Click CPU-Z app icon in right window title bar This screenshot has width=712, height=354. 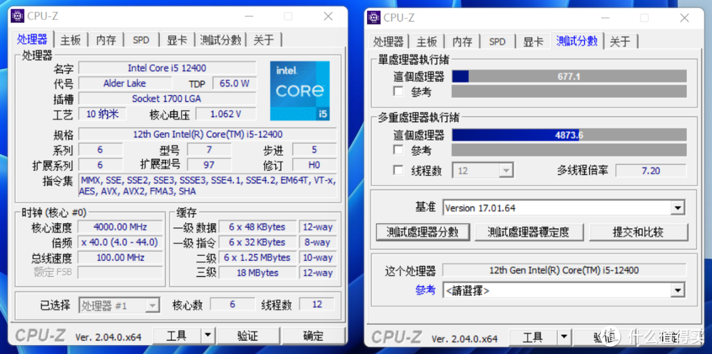click(x=374, y=17)
